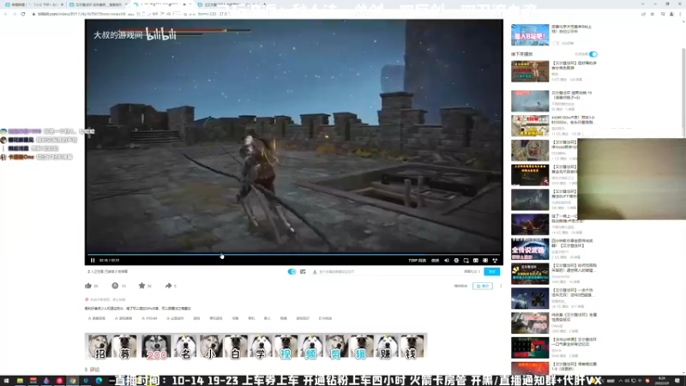Open second recommended video thumbnail in sidebar
This screenshot has width=686, height=386.
point(530,101)
